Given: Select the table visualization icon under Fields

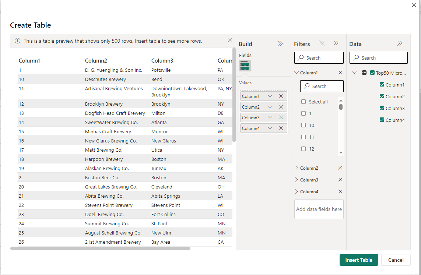Looking at the screenshot, I should click(245, 66).
